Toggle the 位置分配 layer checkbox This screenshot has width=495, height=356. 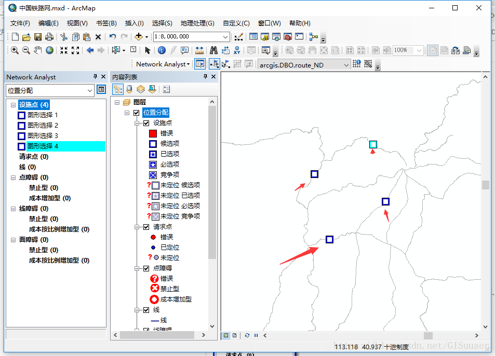coord(137,113)
